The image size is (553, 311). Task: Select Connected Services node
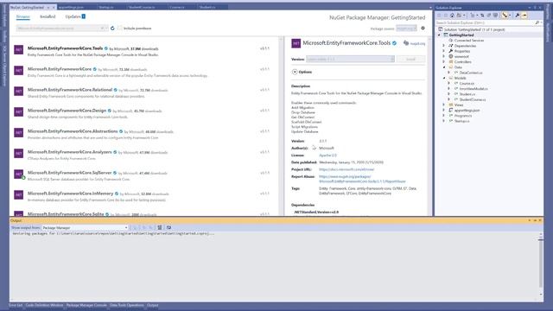tap(468, 41)
